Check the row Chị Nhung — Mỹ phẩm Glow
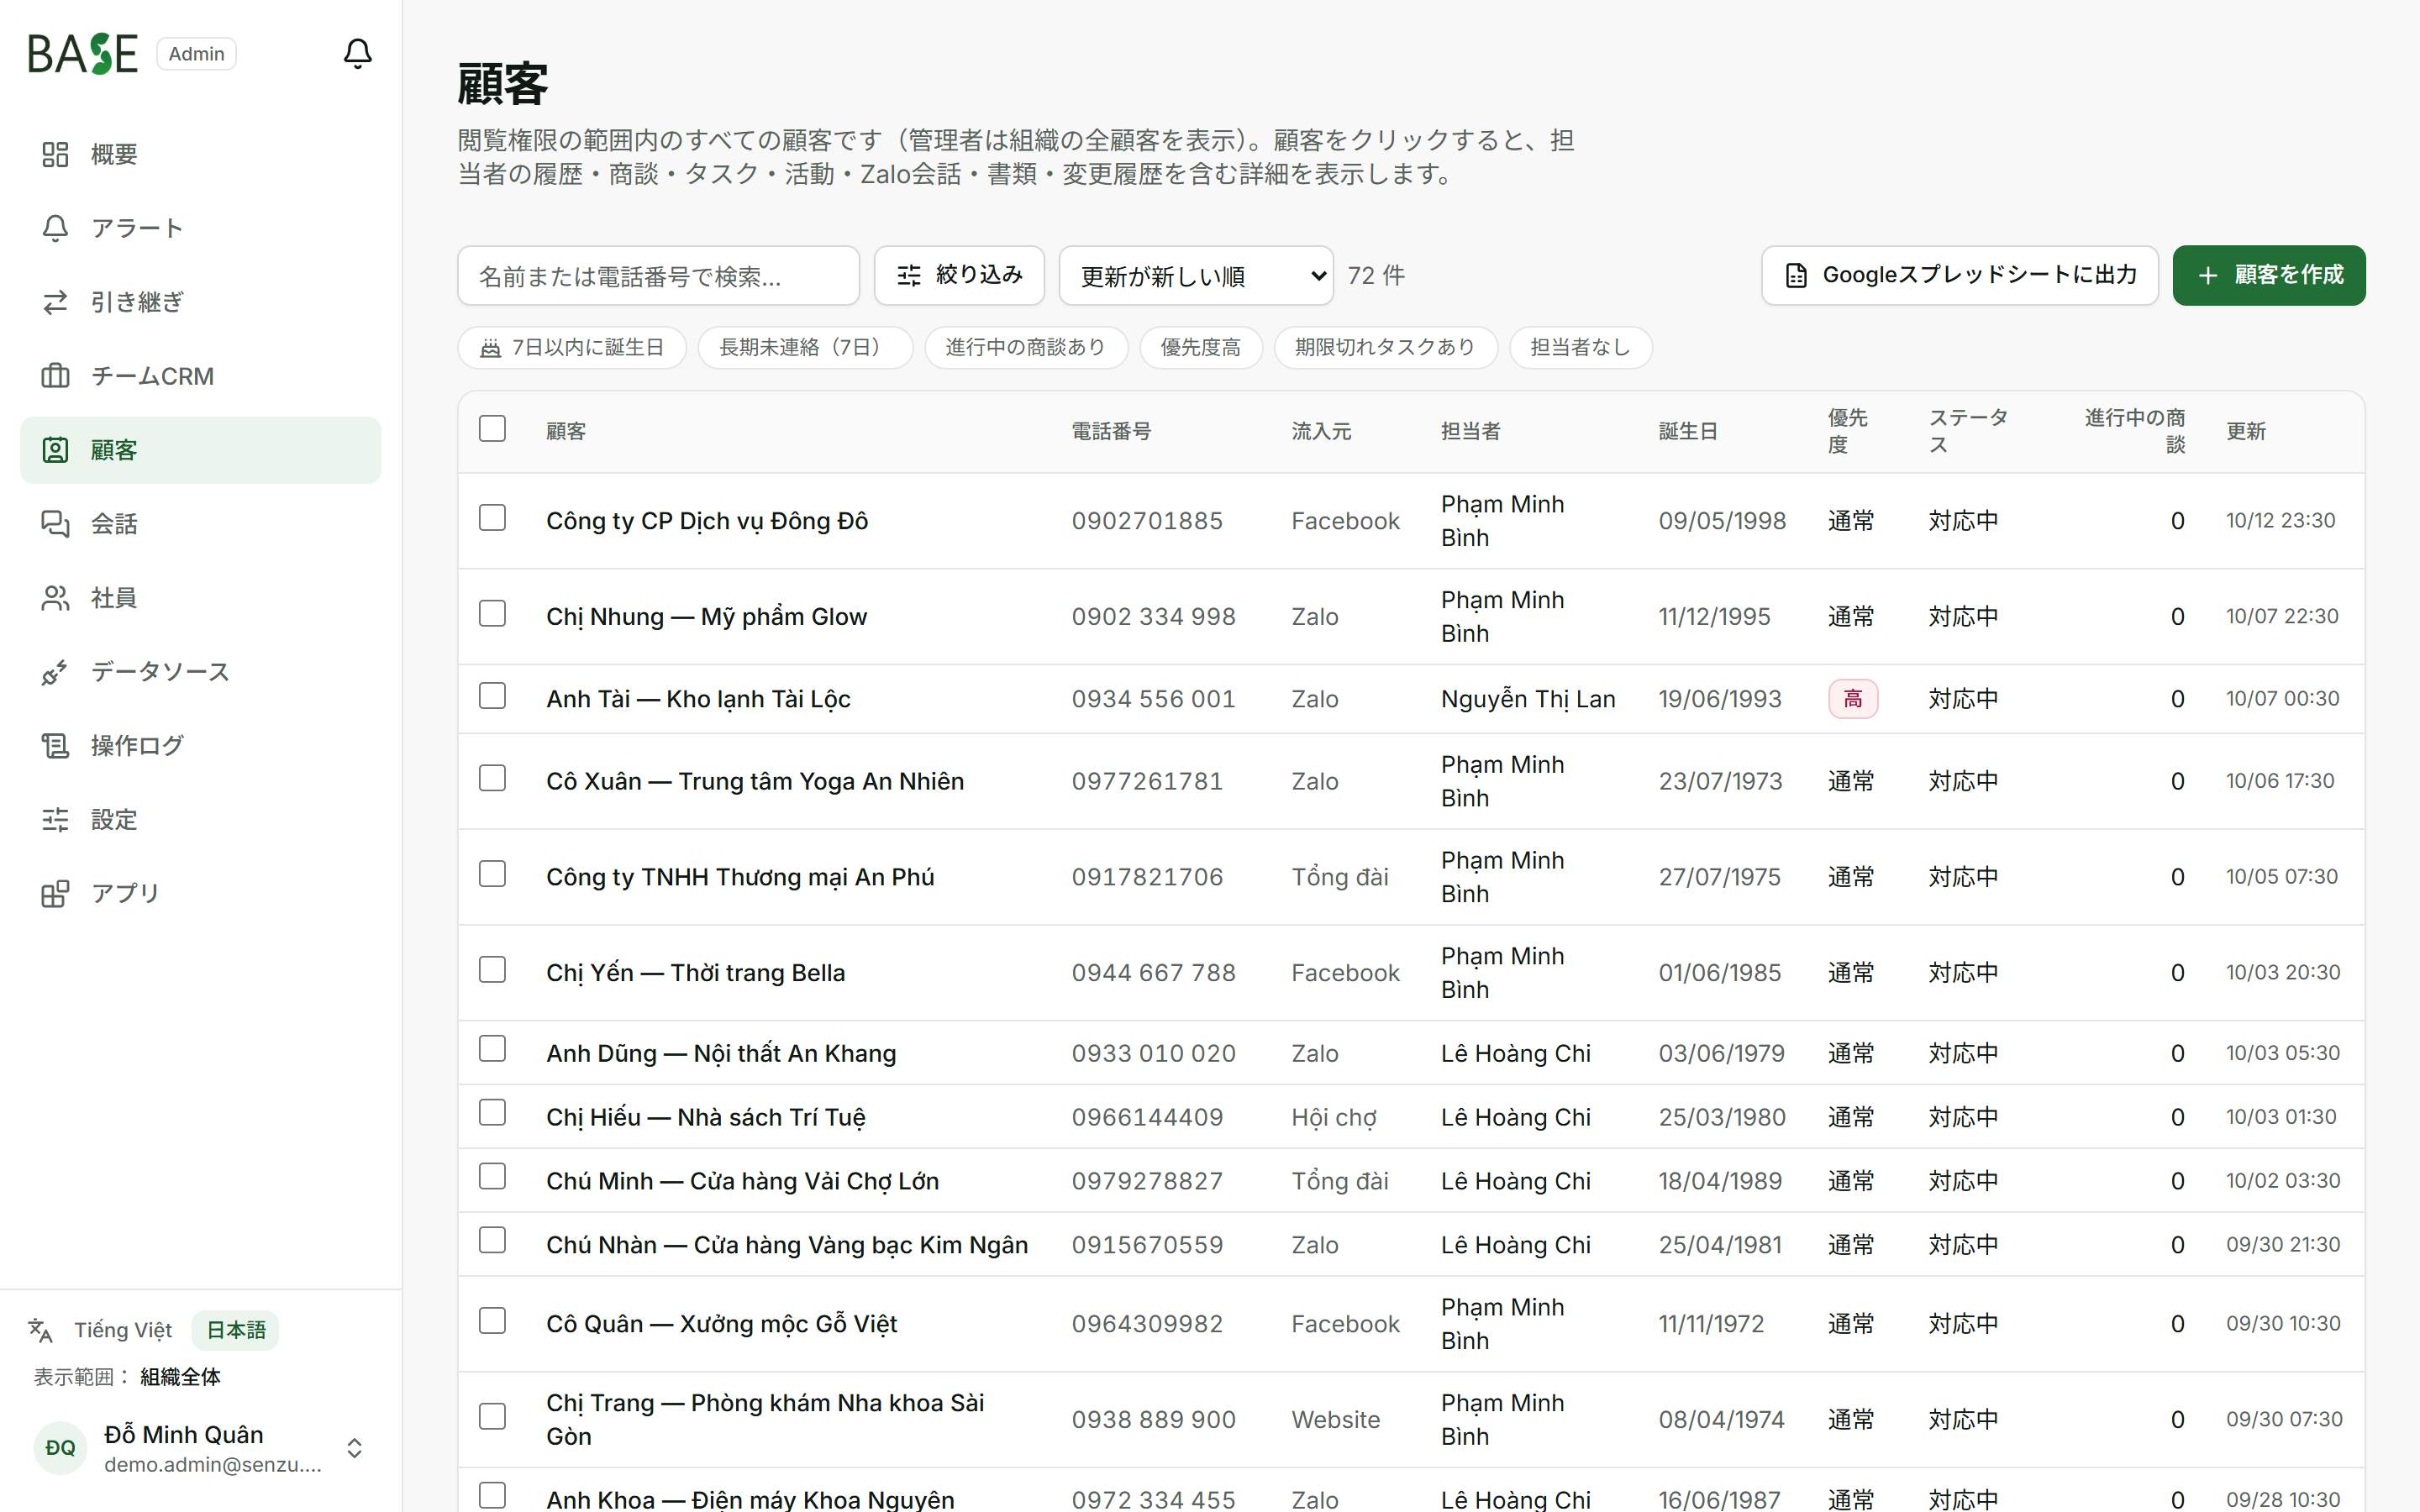This screenshot has height=1512, width=2420. tap(492, 614)
